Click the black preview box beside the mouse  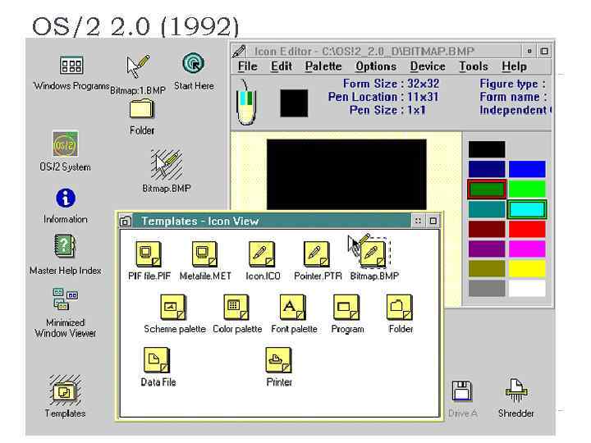click(x=294, y=103)
